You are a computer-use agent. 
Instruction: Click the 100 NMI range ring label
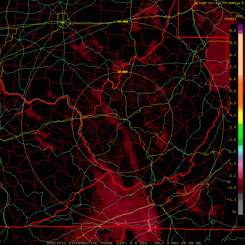click(122, 22)
